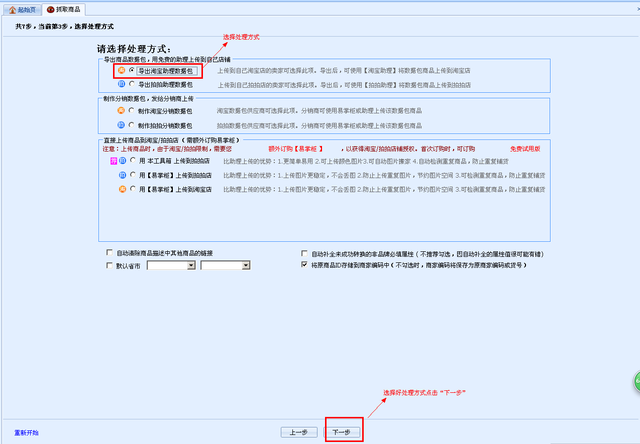Choose the 制作拍拍分销数据包 radio button
The height and width of the screenshot is (444, 640).
pyautogui.click(x=132, y=125)
